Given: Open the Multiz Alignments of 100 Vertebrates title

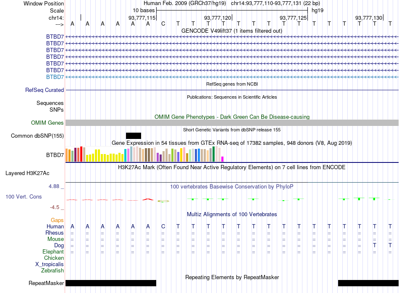Looking at the screenshot, I should [232, 215].
